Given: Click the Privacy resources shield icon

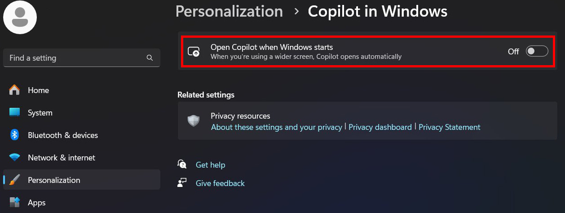Looking at the screenshot, I should click(194, 121).
